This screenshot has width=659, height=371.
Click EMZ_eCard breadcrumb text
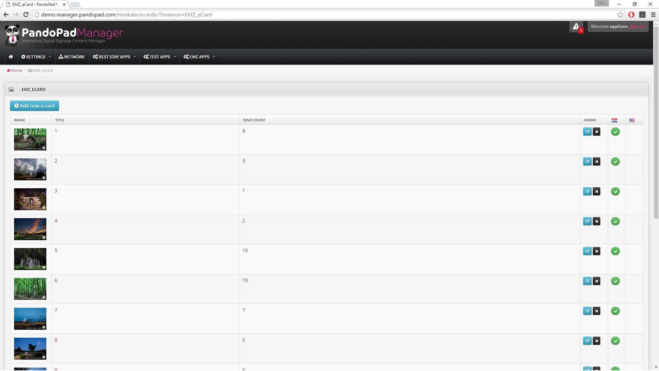pos(43,70)
